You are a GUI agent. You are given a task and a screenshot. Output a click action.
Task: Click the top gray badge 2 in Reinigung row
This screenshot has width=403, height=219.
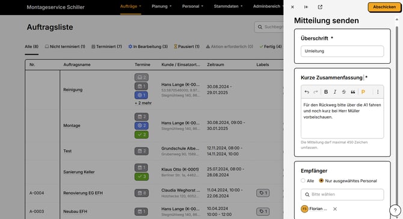pyautogui.click(x=141, y=78)
